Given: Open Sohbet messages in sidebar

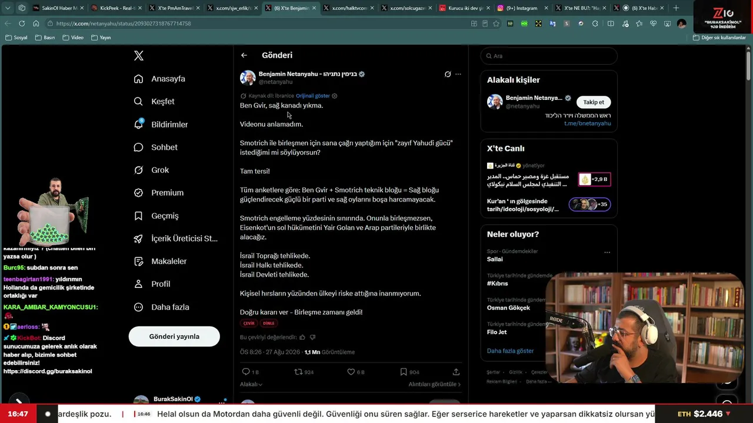Looking at the screenshot, I should (156, 147).
